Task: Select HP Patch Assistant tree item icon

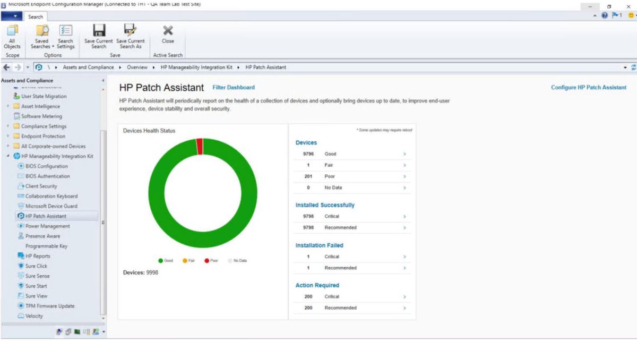Action: click(21, 216)
